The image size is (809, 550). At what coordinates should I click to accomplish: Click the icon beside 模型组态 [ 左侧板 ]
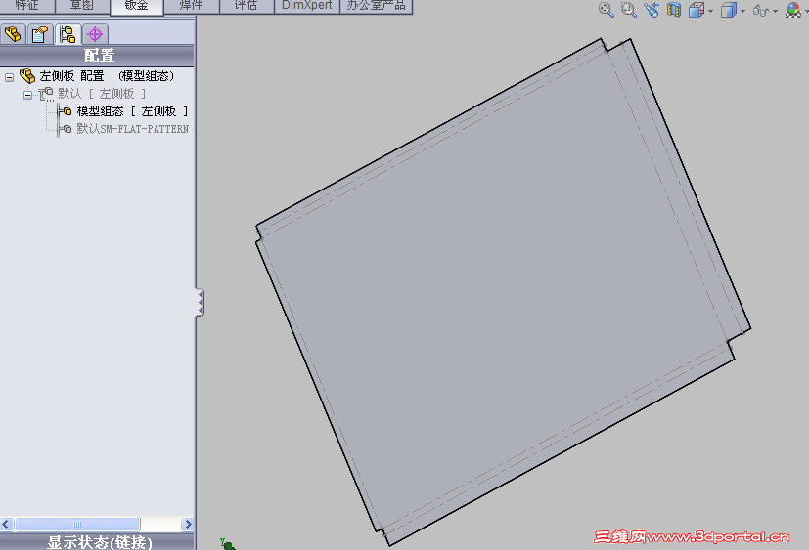pos(66,111)
